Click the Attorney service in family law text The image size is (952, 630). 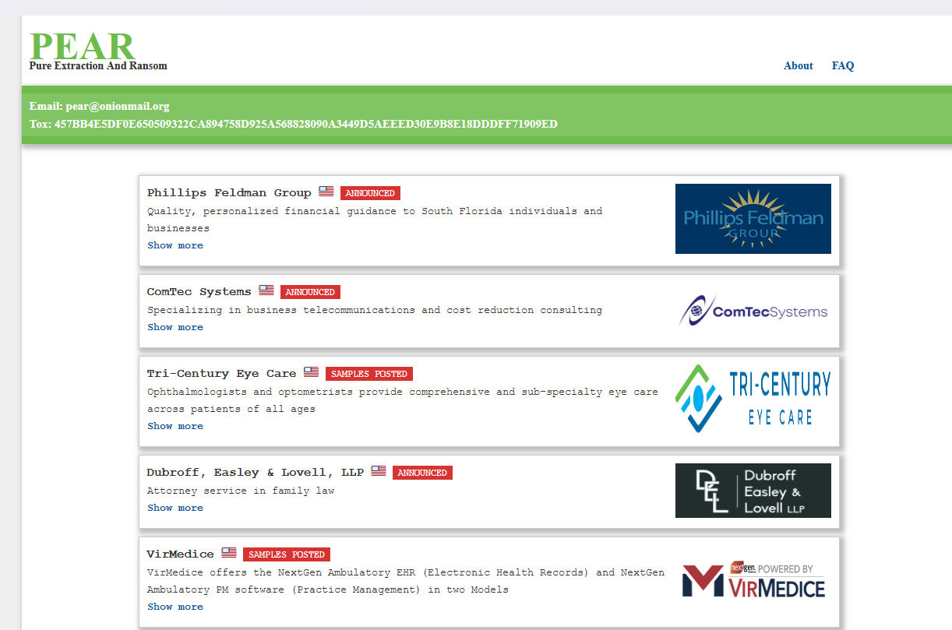[x=241, y=491]
